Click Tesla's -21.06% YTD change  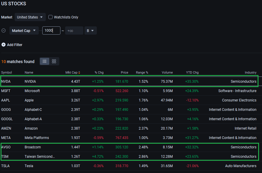pyautogui.click(x=192, y=166)
